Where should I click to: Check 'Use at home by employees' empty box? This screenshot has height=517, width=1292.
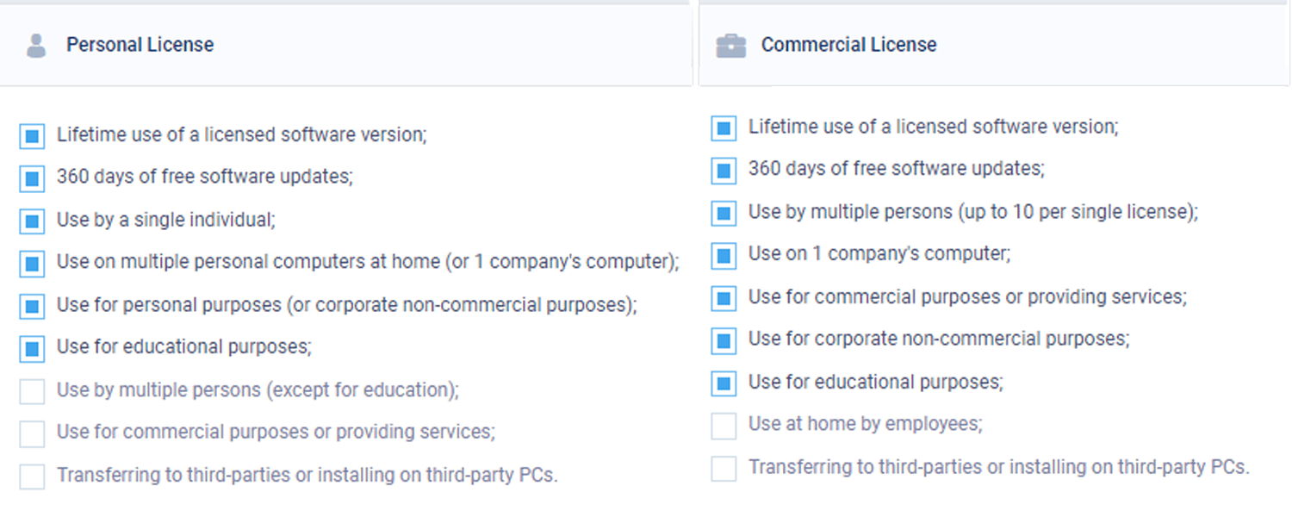click(724, 426)
